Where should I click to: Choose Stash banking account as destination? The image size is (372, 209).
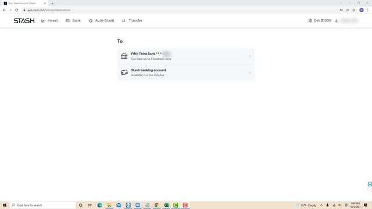[186, 72]
